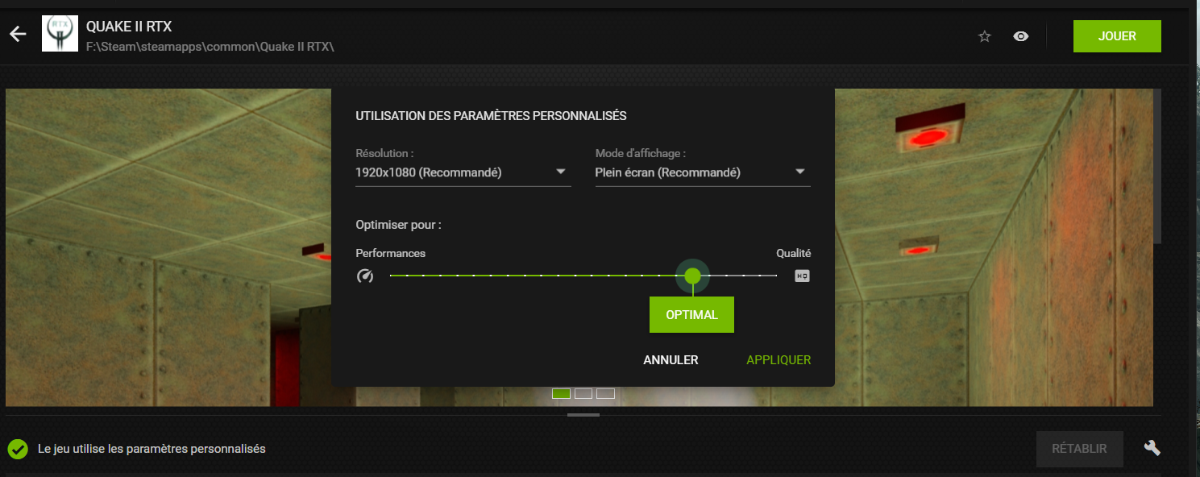Select the first screenshot page indicator
This screenshot has width=1200, height=477.
(x=562, y=393)
